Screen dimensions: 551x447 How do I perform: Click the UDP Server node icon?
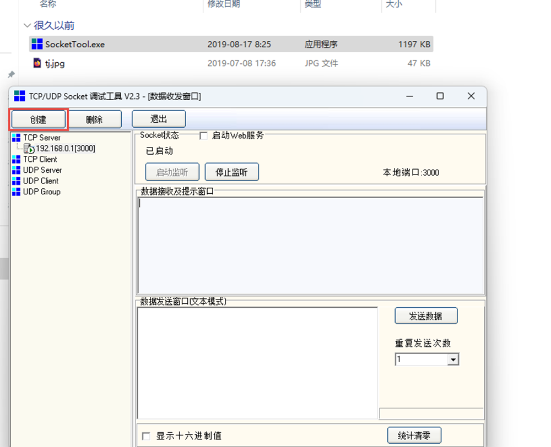click(16, 170)
